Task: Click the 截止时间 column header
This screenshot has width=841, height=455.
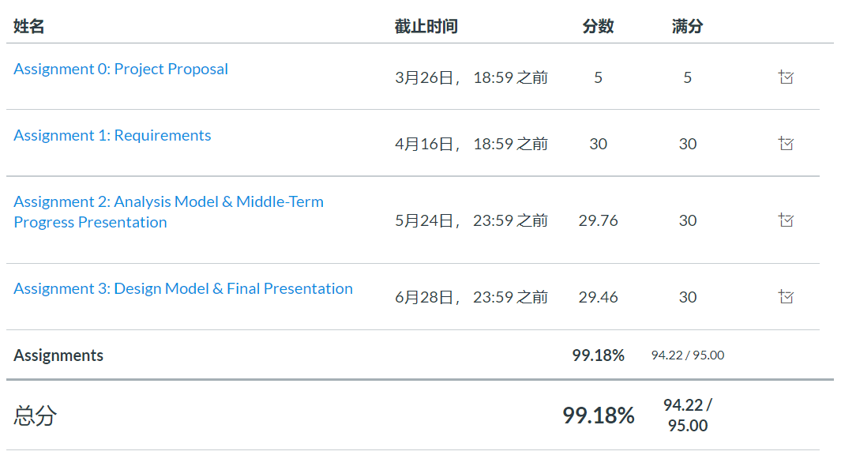Action: click(x=426, y=27)
